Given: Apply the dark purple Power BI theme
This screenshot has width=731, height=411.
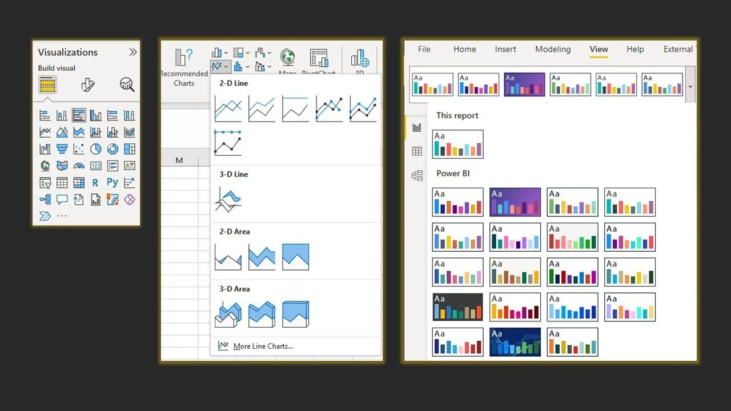Looking at the screenshot, I should click(515, 202).
